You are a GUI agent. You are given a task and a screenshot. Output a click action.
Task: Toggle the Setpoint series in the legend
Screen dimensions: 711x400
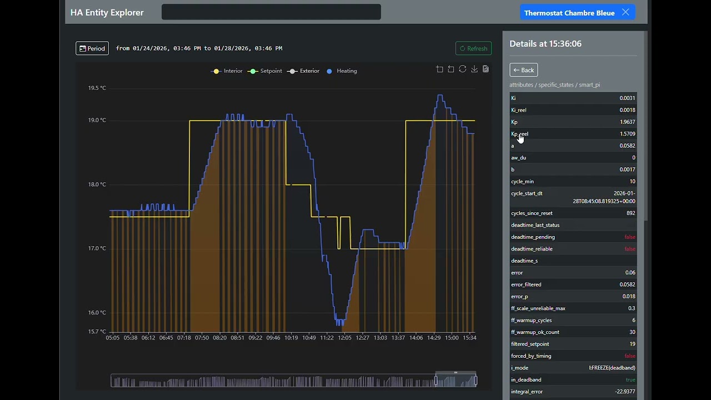pos(266,71)
